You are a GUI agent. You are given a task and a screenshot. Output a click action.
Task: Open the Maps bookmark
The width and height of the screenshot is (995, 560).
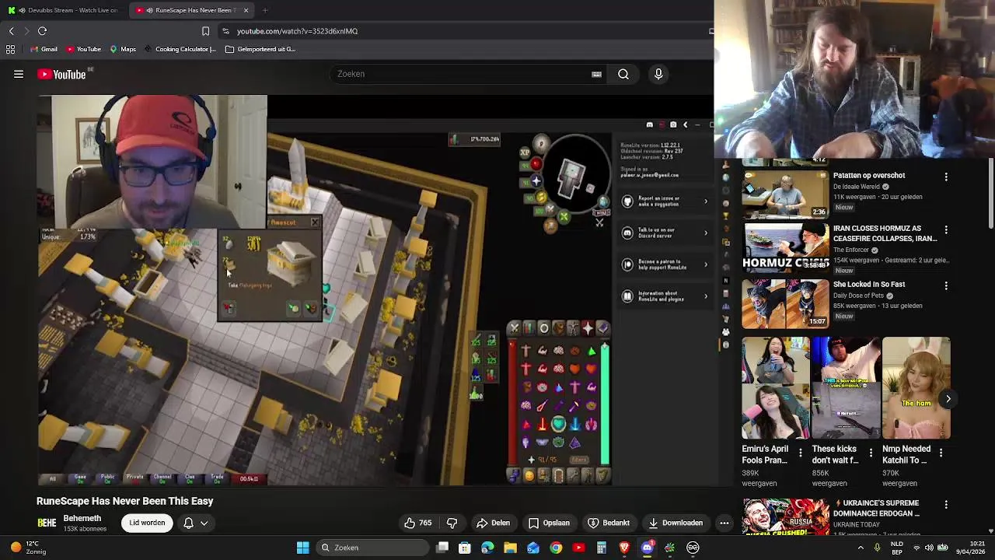tap(123, 49)
